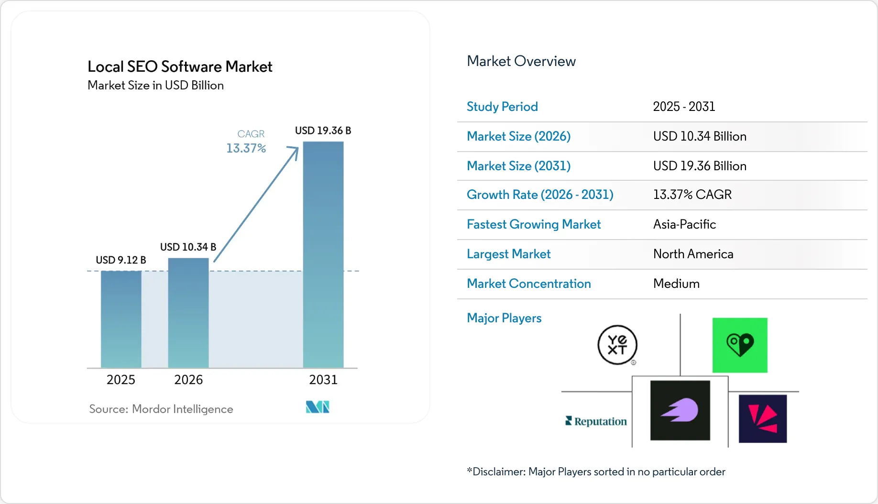
Task: Click the Fastest Growing Market label
Action: (x=534, y=224)
